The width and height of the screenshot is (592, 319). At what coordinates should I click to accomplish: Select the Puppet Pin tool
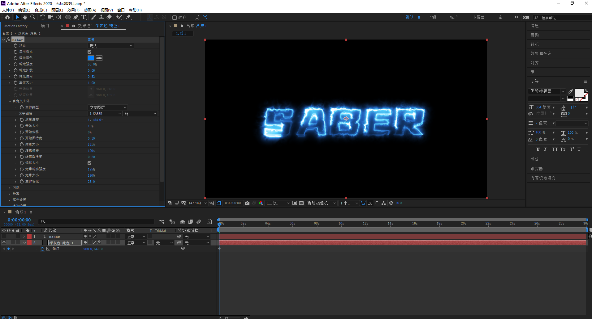tap(128, 17)
